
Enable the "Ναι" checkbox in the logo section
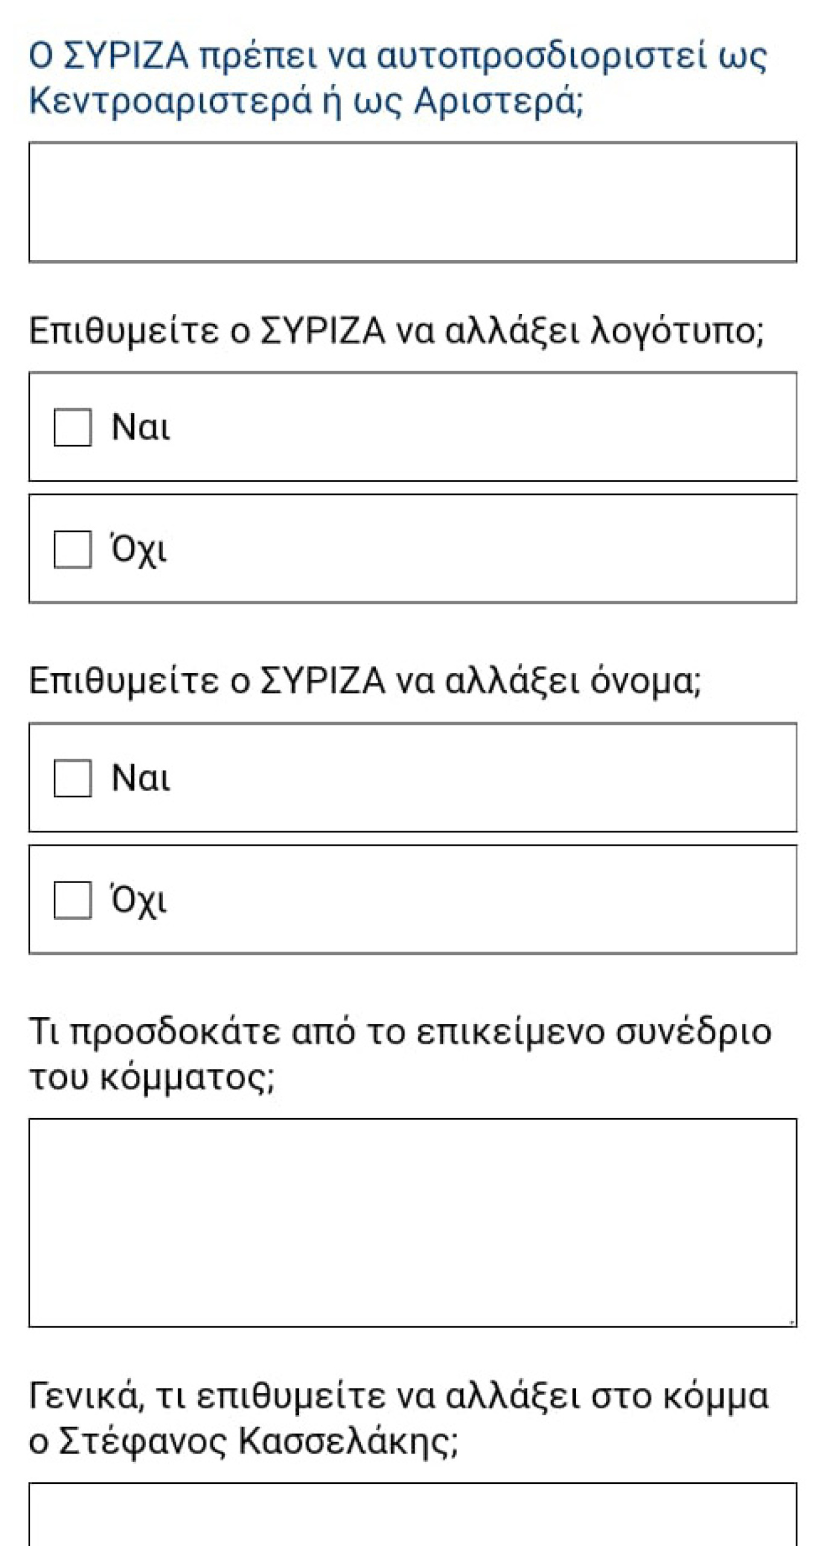pos(71,430)
